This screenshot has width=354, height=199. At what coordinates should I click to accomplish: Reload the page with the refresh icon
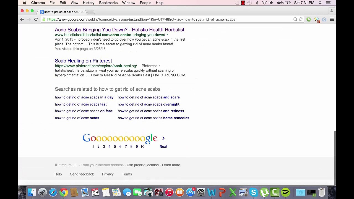coord(36,19)
